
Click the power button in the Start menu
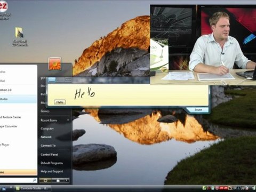pos(45,180)
